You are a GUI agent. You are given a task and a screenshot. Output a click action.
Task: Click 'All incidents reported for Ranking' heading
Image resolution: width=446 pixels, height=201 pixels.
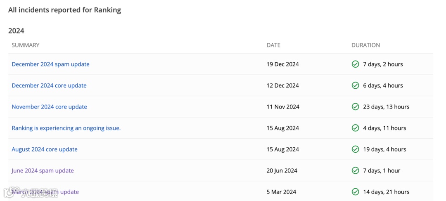pyautogui.click(x=64, y=10)
